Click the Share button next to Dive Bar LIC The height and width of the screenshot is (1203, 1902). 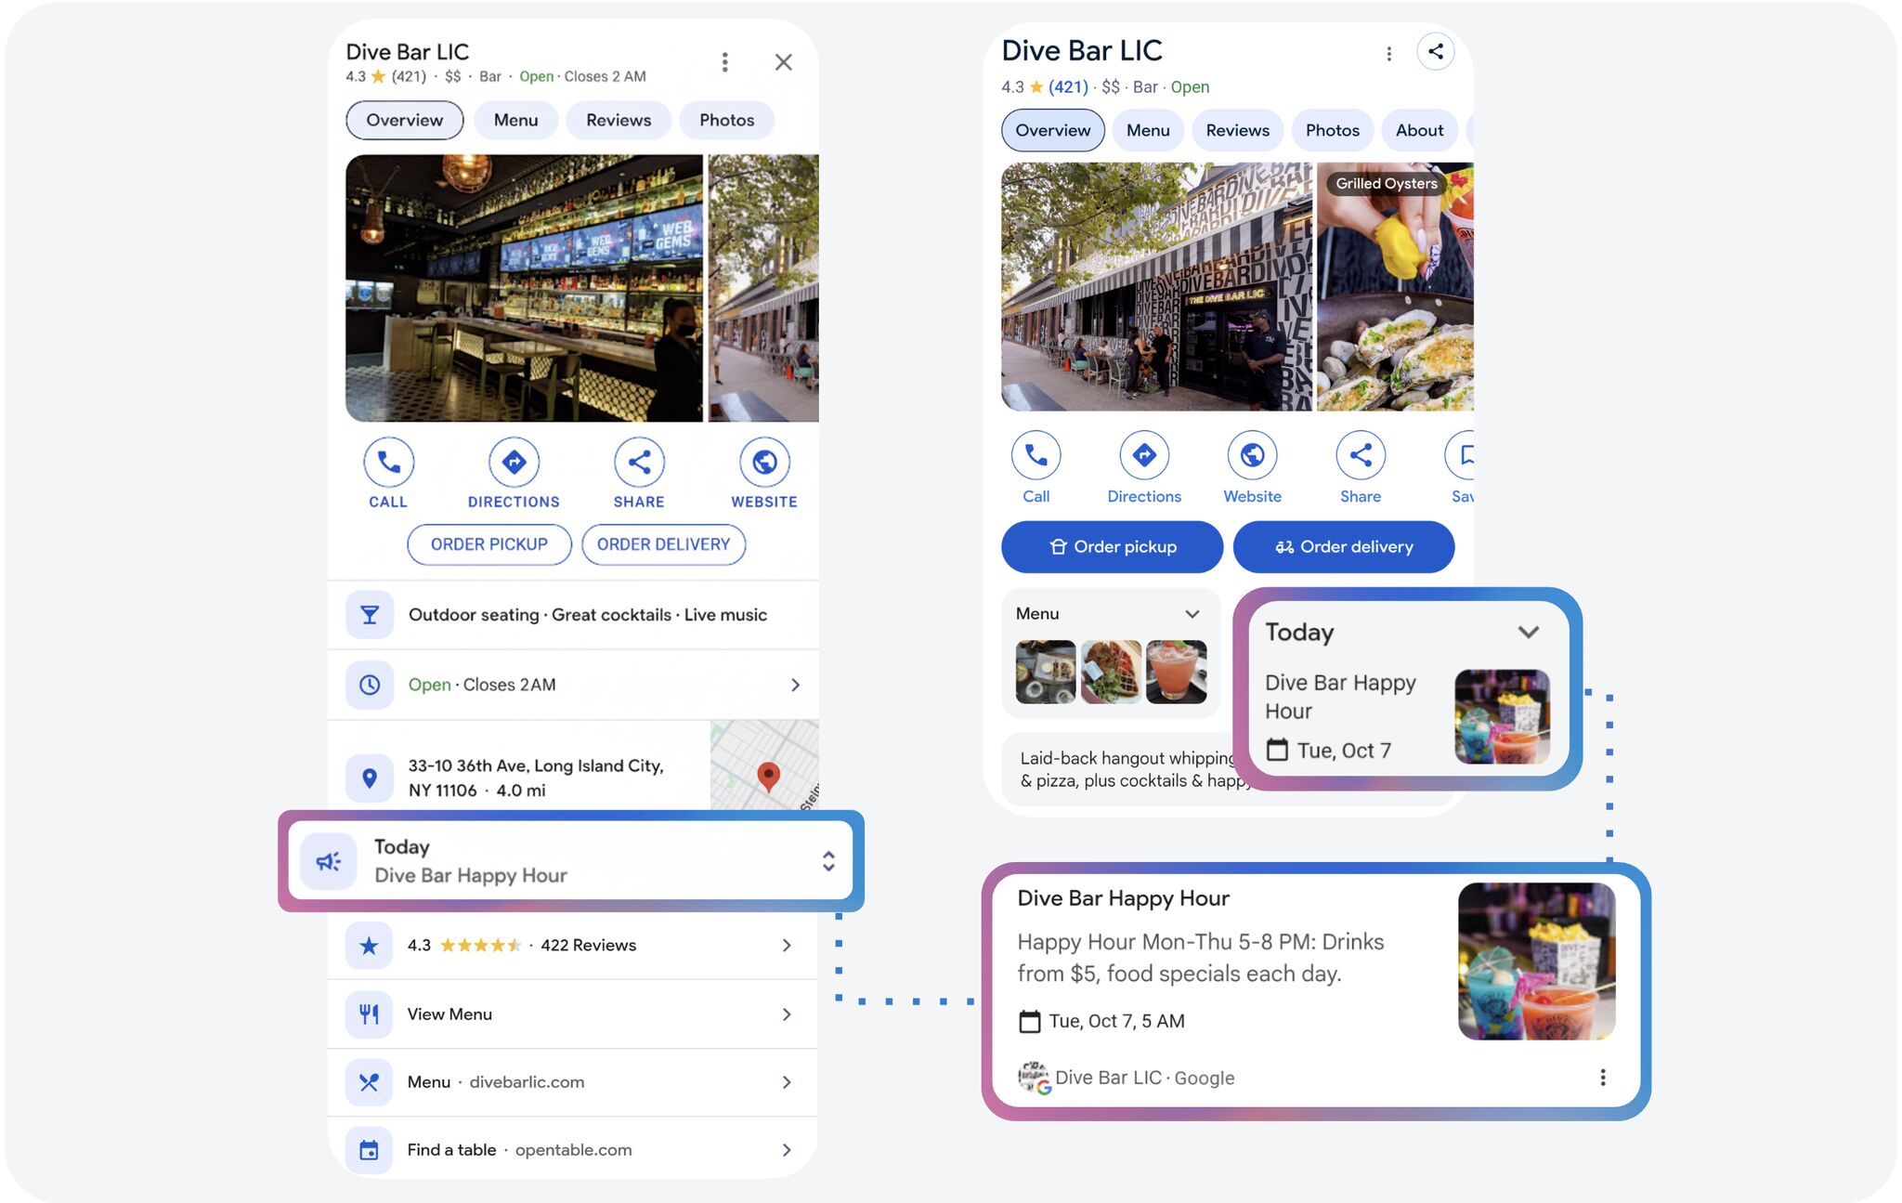[1436, 52]
